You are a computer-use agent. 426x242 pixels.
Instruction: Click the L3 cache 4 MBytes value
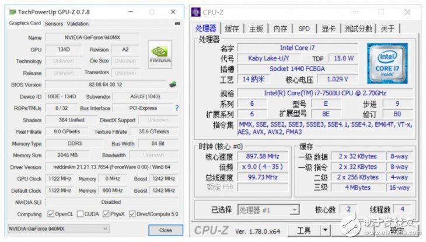(x=358, y=188)
